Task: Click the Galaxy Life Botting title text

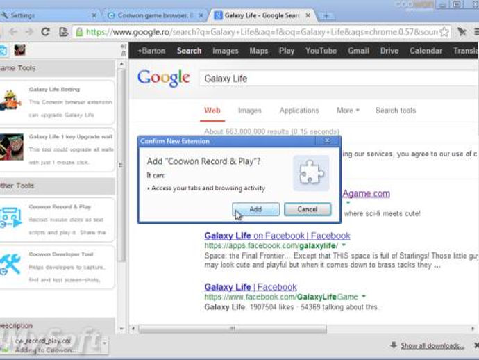Action: [54, 90]
